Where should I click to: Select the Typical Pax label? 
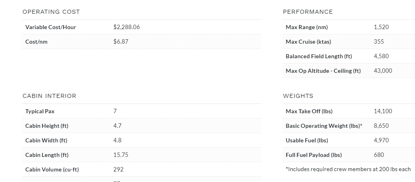point(40,111)
